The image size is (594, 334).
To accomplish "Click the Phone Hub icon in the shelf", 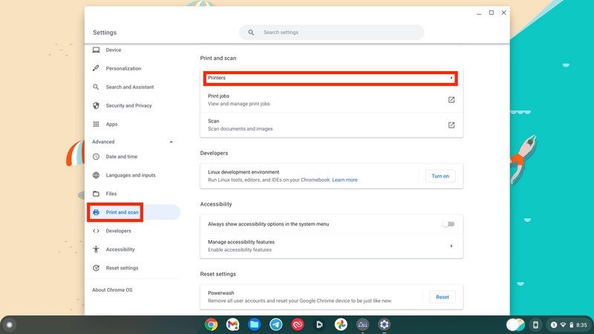I will coord(535,325).
